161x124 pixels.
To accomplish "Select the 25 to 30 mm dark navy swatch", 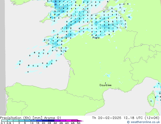I will pyautogui.click(x=51, y=121).
